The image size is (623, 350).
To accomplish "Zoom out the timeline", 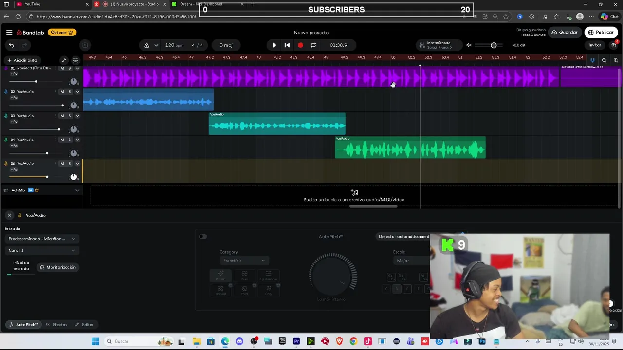I will (x=604, y=60).
